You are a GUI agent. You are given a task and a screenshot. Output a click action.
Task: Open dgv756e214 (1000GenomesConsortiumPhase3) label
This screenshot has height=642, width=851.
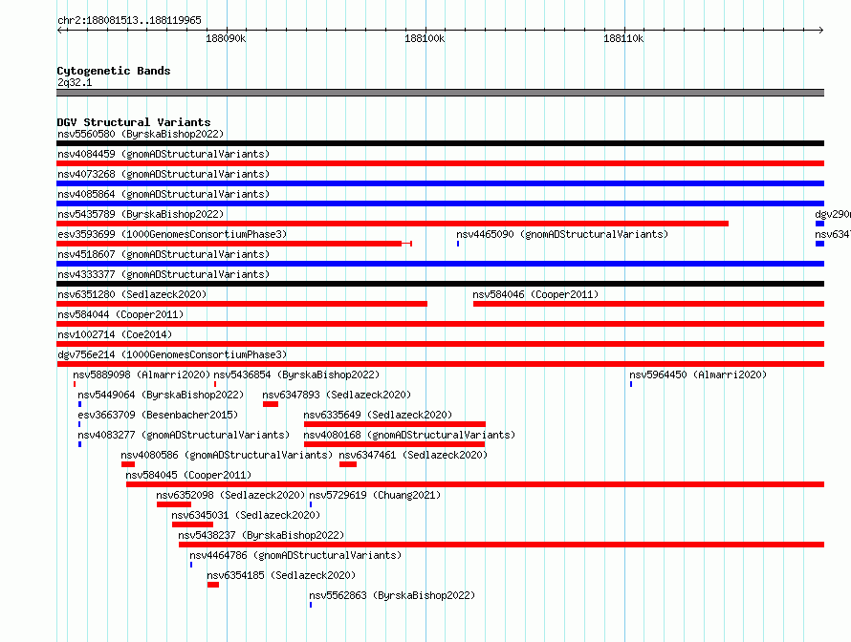(172, 354)
